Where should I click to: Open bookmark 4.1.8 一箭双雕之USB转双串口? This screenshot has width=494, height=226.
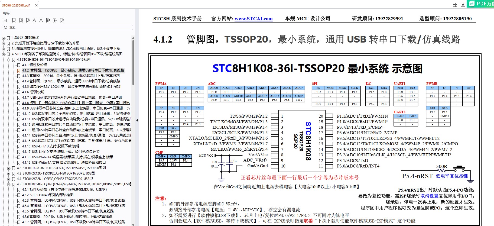76,103
